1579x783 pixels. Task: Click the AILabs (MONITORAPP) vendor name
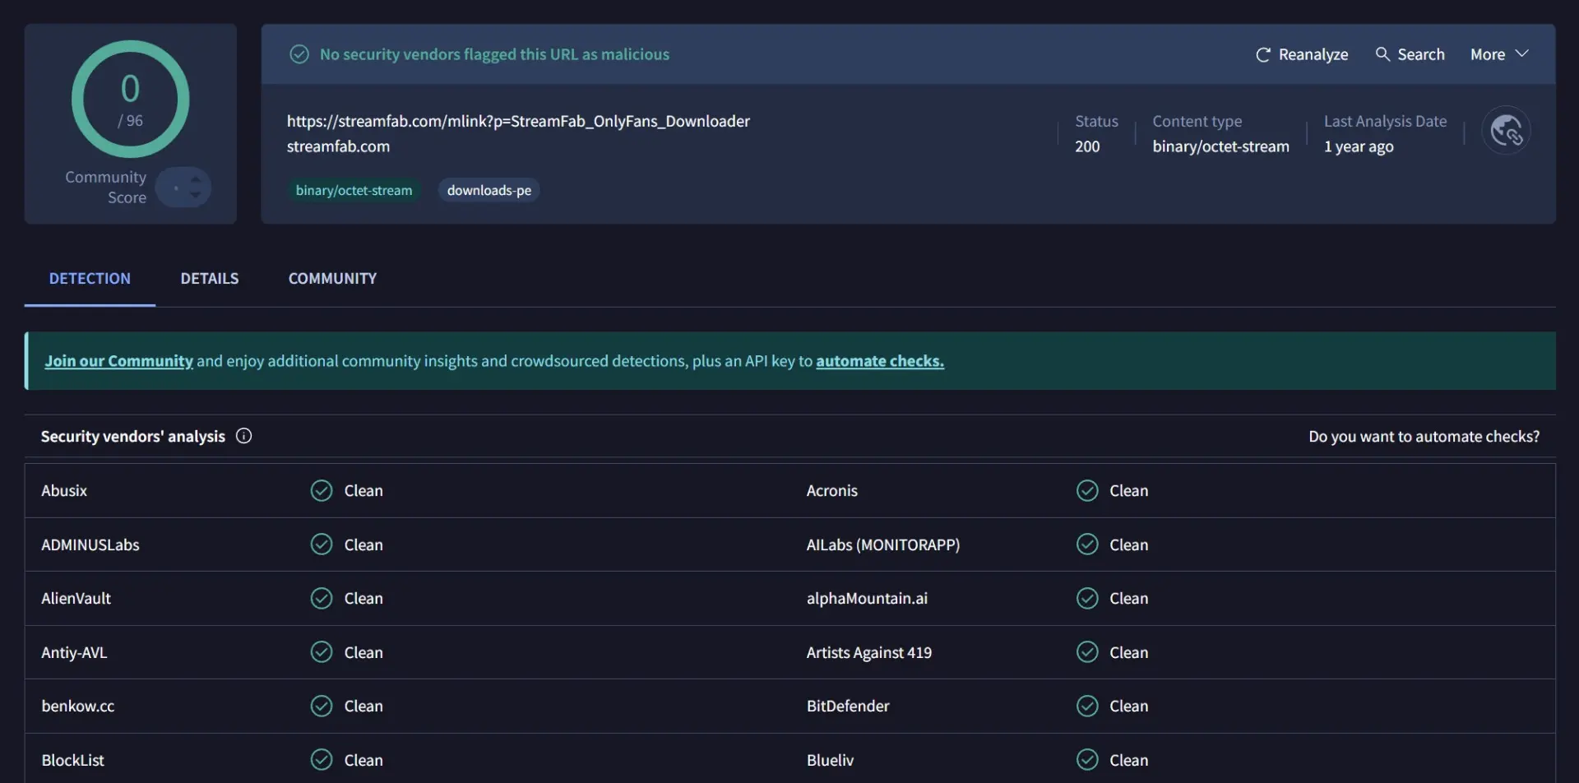tap(883, 544)
